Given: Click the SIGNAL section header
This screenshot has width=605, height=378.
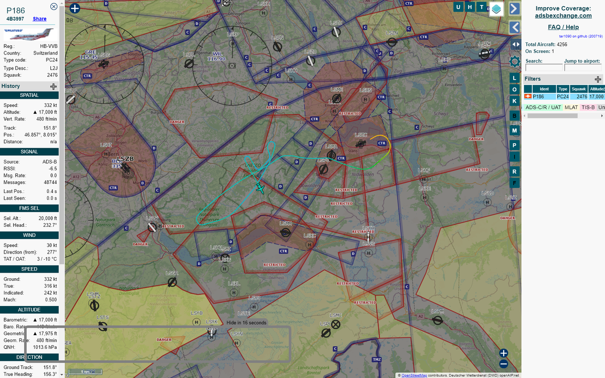Looking at the screenshot, I should click(29, 152).
